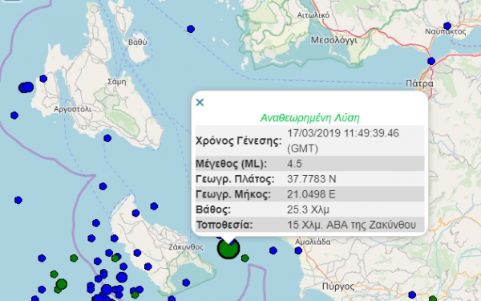
Task: Close the earthquake info popup
Action: pos(200,102)
